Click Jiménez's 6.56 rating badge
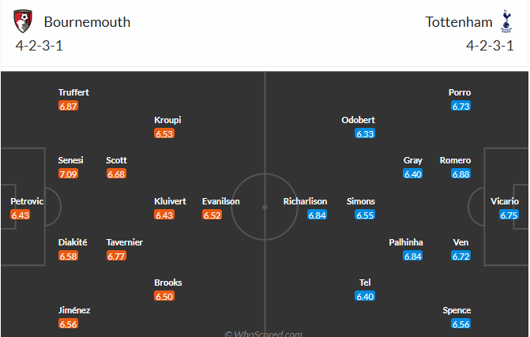 [x=69, y=324]
